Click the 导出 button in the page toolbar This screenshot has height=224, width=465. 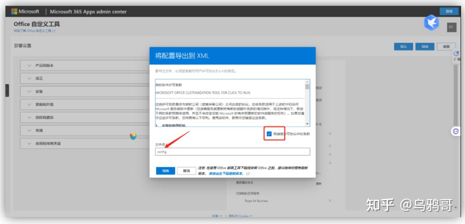point(425,47)
